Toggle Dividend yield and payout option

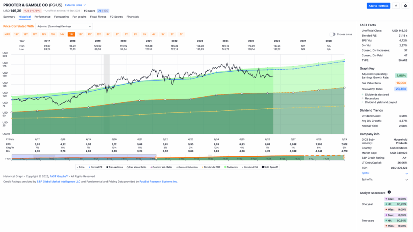379,102
